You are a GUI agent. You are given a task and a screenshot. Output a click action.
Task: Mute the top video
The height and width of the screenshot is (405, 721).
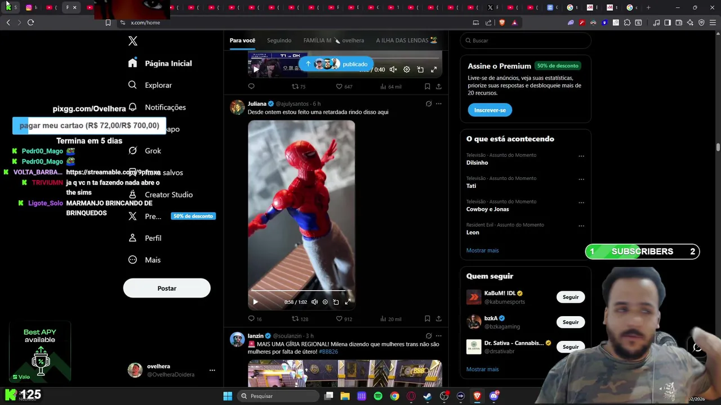point(393,69)
